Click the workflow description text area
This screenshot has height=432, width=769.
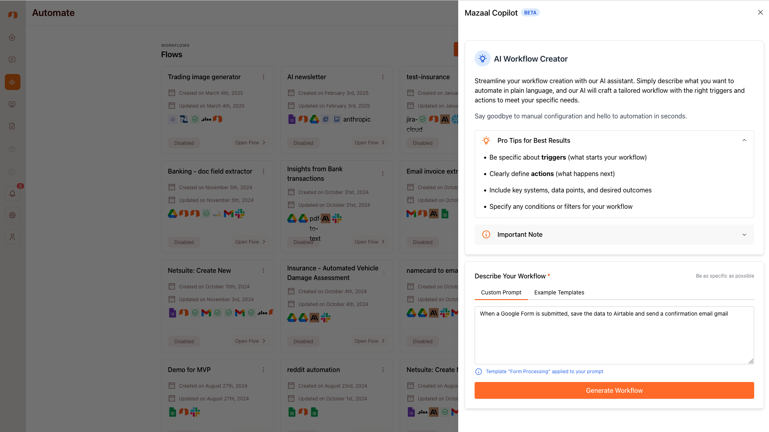point(614,335)
